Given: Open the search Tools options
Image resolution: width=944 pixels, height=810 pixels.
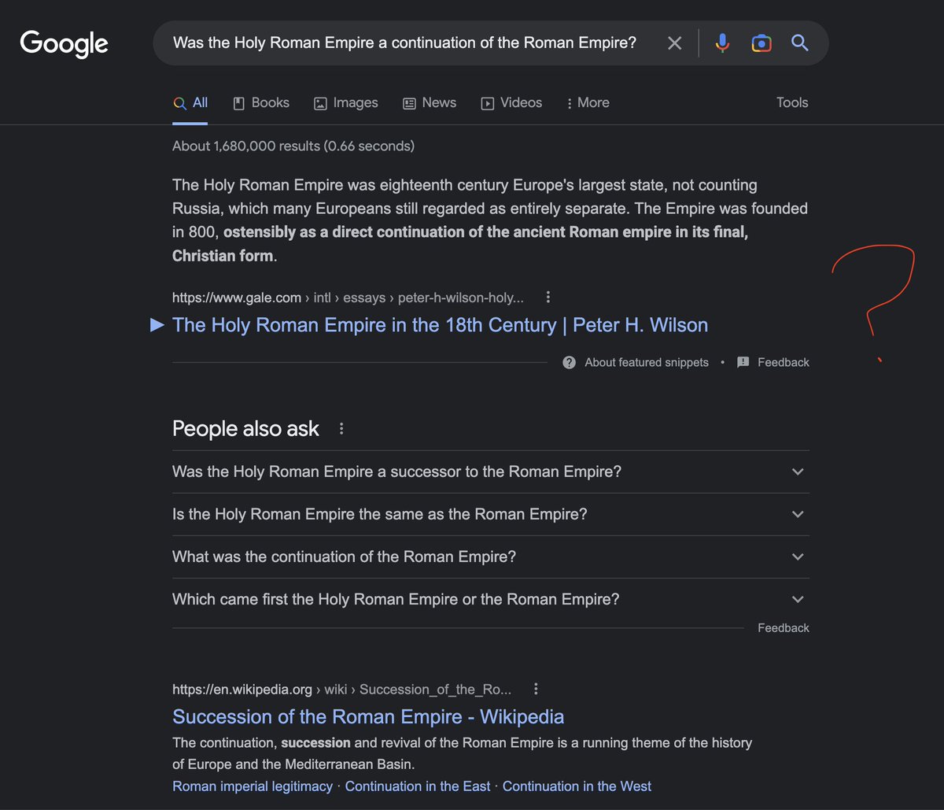Looking at the screenshot, I should tap(792, 103).
